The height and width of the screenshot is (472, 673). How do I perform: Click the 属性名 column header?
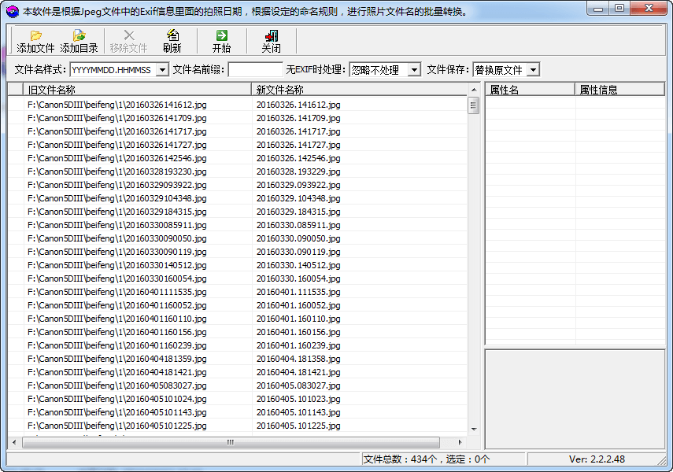click(530, 90)
